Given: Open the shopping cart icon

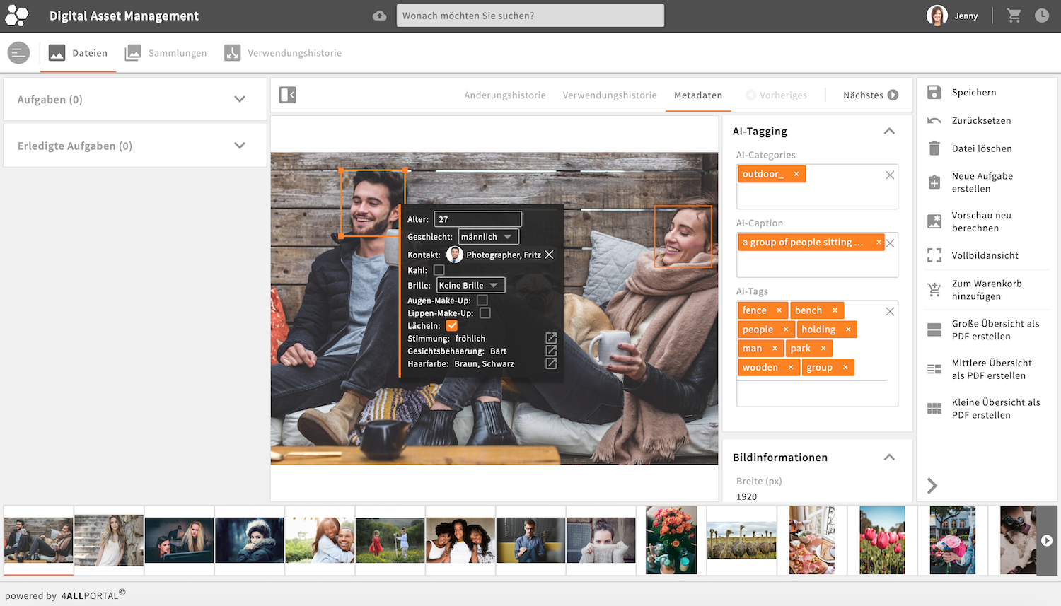Looking at the screenshot, I should (x=1014, y=16).
